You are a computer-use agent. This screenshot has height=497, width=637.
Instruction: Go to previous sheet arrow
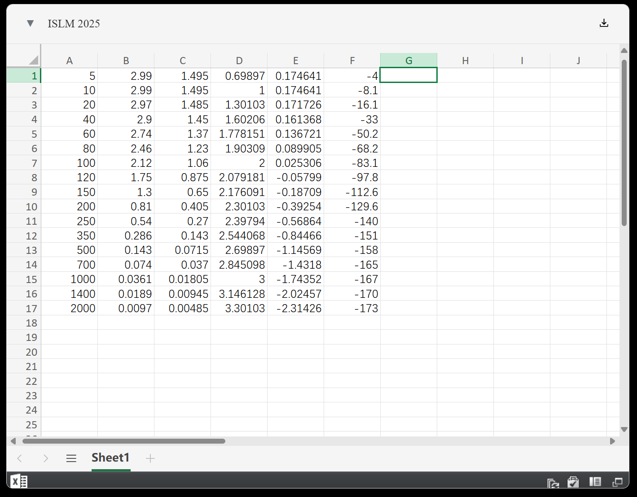(20, 458)
